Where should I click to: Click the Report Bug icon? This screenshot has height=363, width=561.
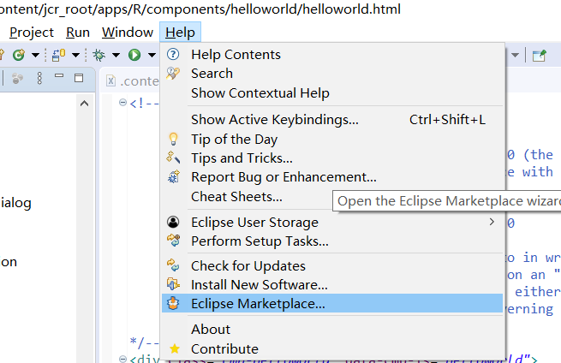(x=174, y=176)
